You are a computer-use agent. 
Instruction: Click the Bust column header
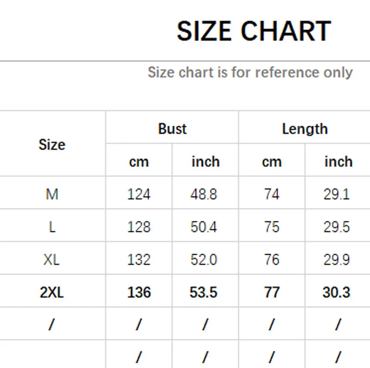click(172, 129)
